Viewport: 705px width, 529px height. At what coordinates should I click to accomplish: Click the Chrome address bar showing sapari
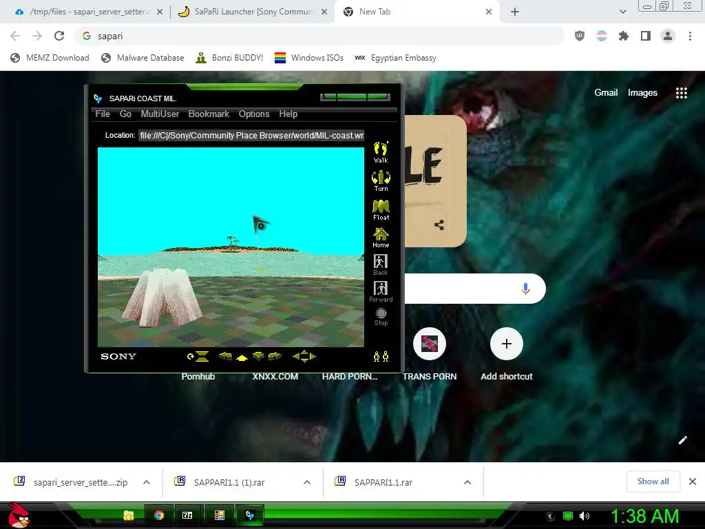pyautogui.click(x=319, y=36)
